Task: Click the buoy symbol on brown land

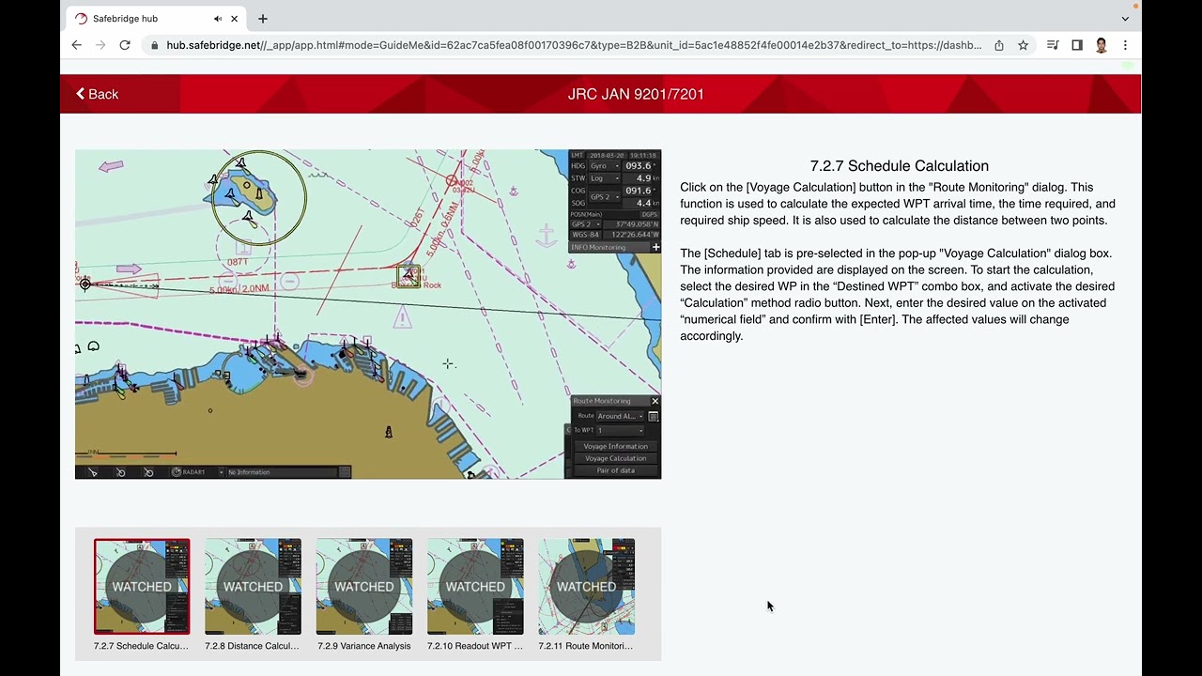Action: [x=389, y=432]
